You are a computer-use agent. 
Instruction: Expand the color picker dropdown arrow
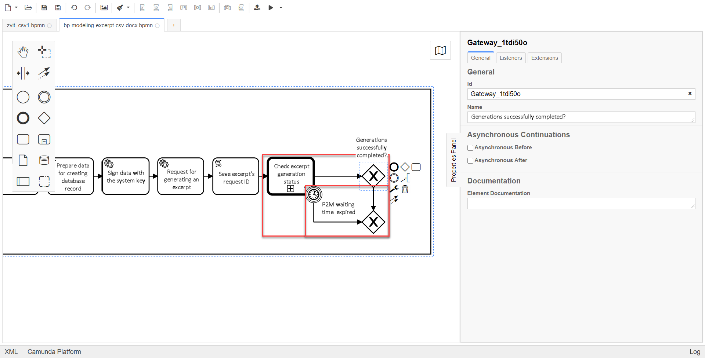128,7
